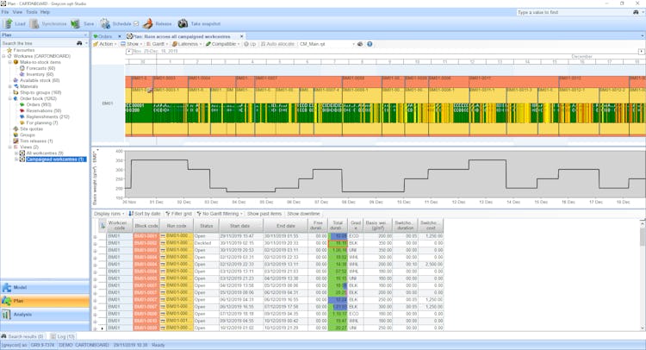
Task: Click the Trim releases icon in tree
Action: [16, 141]
